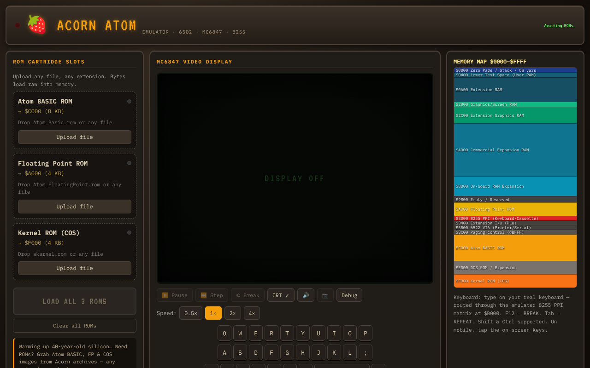This screenshot has width=590, height=368.
Task: Click the ACORN ATOM title
Action: coord(97,26)
